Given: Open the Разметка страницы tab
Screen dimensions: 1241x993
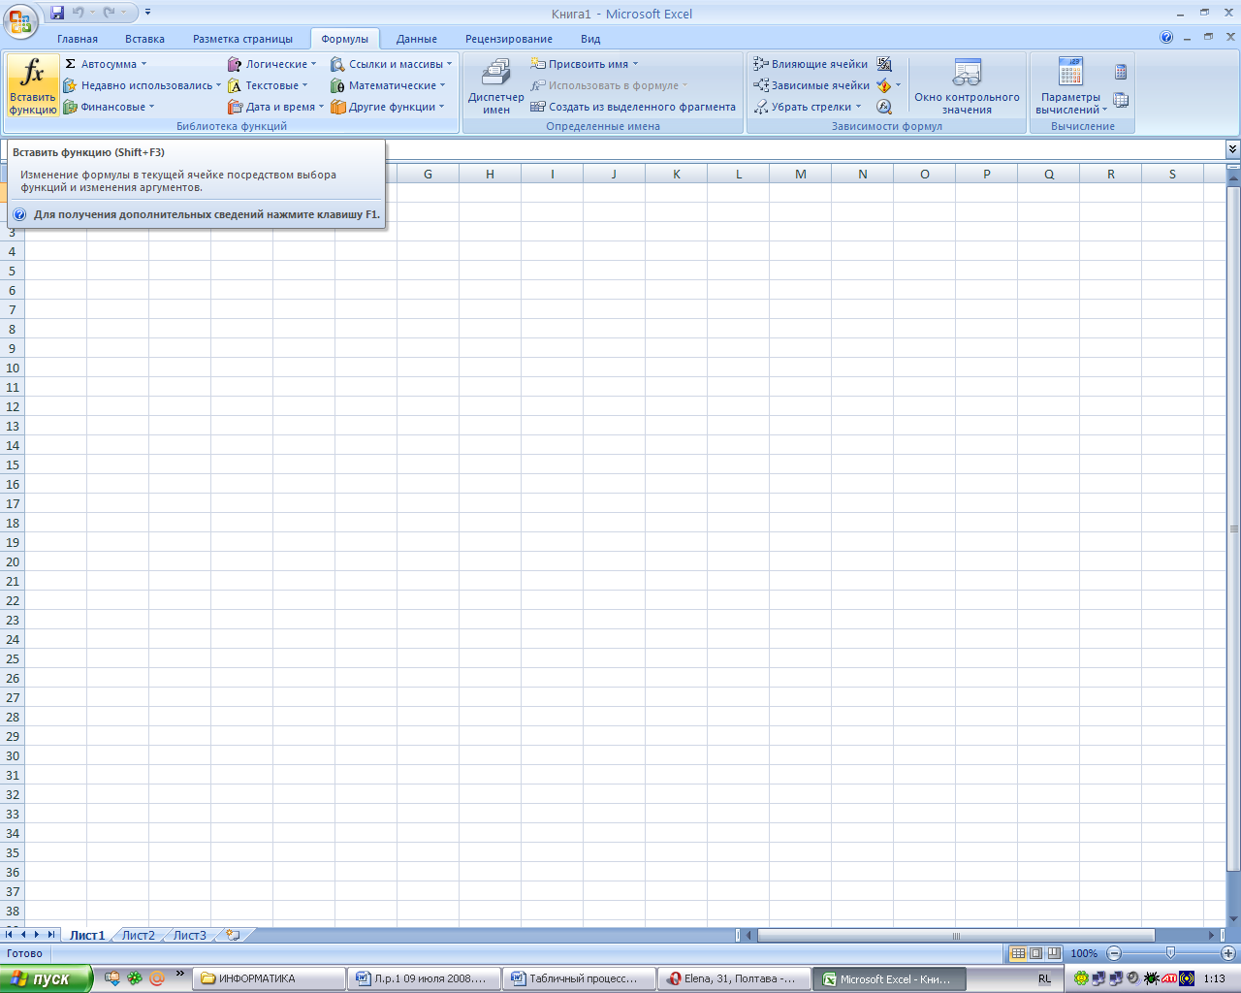Looking at the screenshot, I should (x=242, y=39).
